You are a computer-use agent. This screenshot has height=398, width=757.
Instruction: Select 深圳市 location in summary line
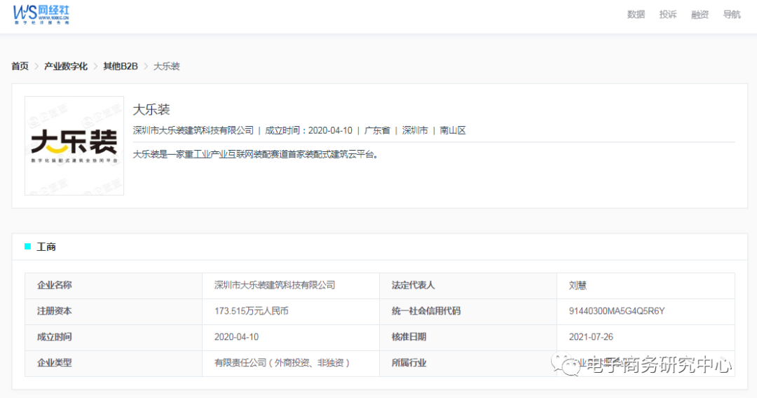click(x=415, y=130)
